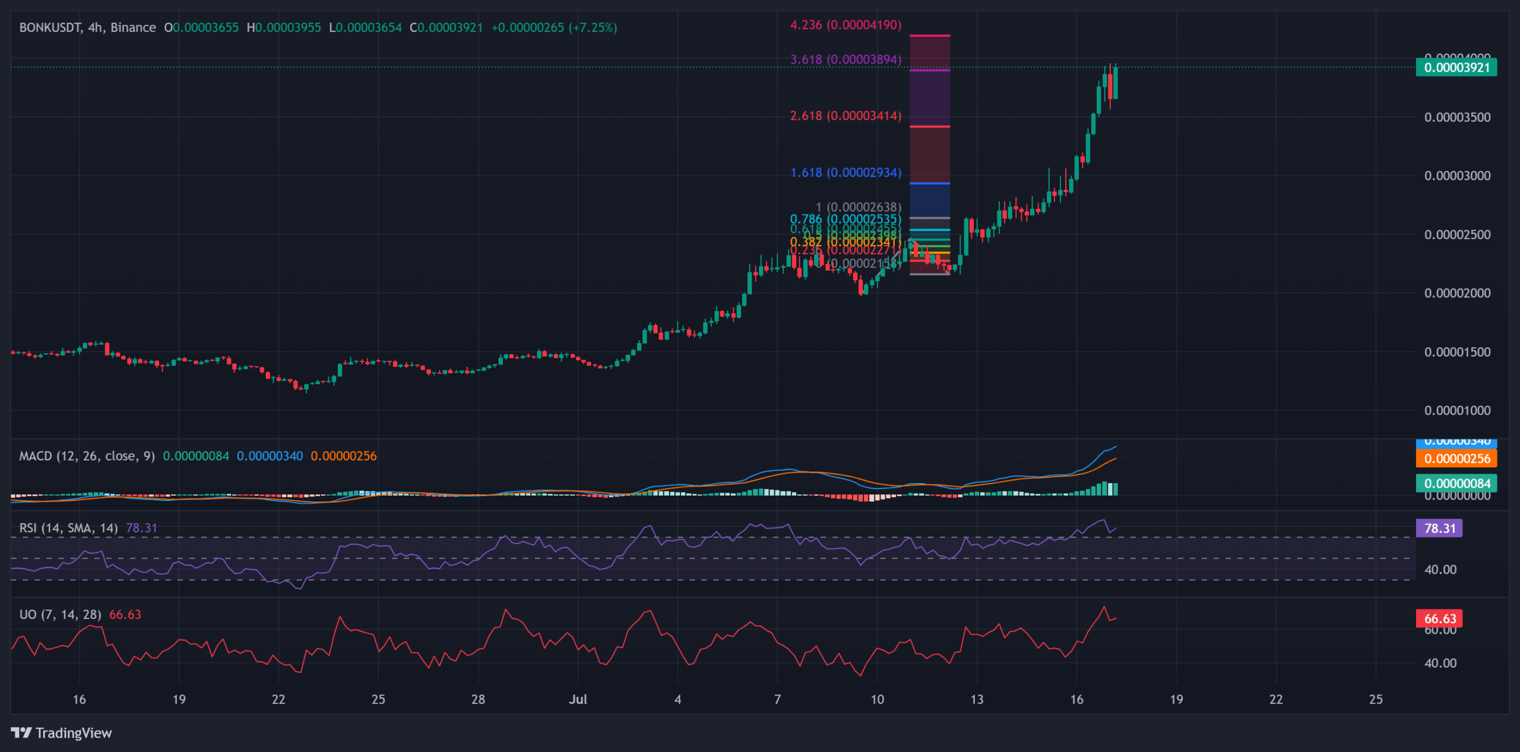Select the 4.236 Fibonacci level label
The image size is (1520, 752).
pyautogui.click(x=845, y=25)
